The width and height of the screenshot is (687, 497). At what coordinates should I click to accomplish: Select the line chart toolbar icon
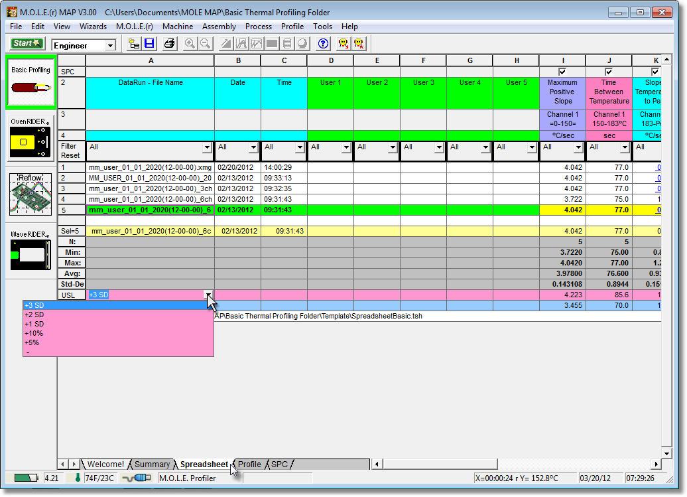[x=257, y=43]
